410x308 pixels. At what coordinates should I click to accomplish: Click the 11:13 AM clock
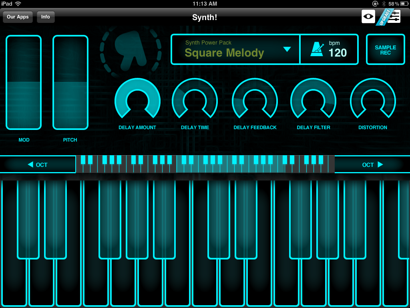205,4
